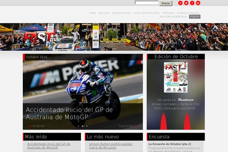Image resolution: width=228 pixels, height=152 pixels.
Task: Open the Jenson Button McLaren article link
Action: pos(111,146)
